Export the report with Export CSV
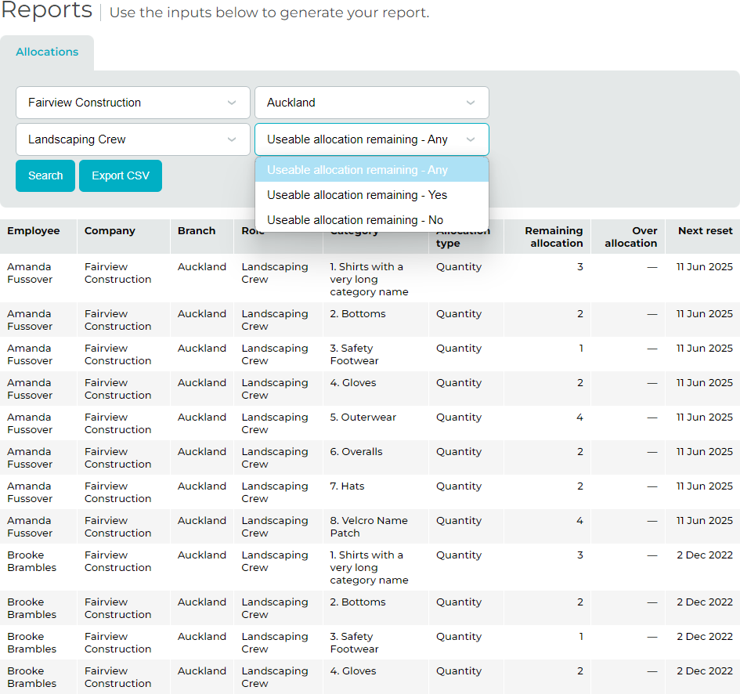The height and width of the screenshot is (694, 740). (x=121, y=175)
